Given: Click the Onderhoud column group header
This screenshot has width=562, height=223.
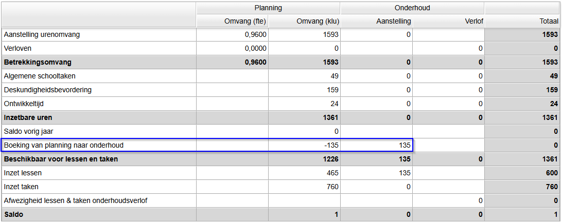Looking at the screenshot, I should tap(412, 8).
